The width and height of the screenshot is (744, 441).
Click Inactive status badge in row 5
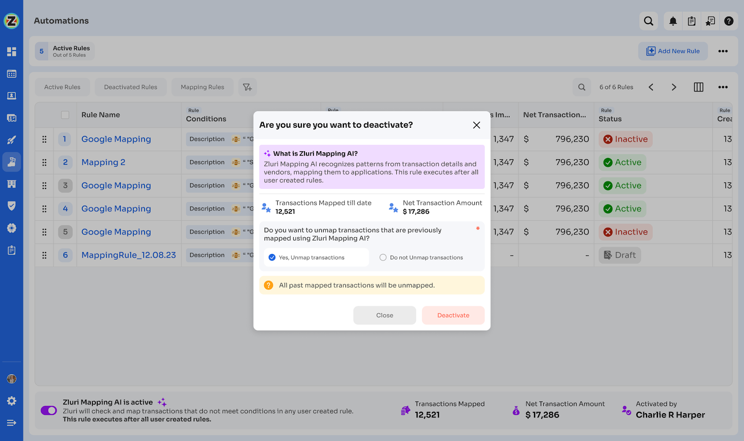[x=625, y=232]
